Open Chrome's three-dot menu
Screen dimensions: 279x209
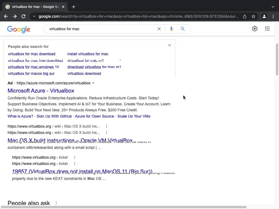click(273, 16)
